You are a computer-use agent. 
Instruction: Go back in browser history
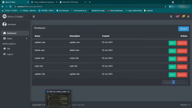3,7
